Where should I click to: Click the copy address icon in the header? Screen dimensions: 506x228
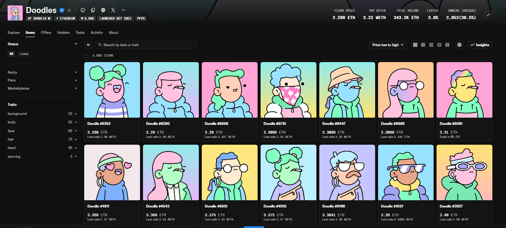93,10
